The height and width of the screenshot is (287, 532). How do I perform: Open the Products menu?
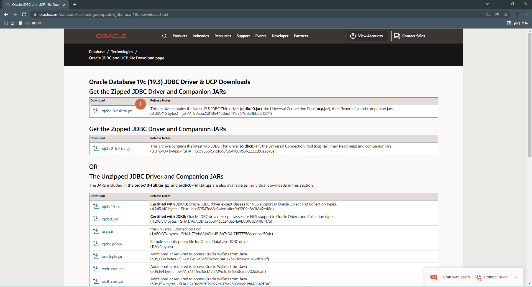click(x=180, y=36)
